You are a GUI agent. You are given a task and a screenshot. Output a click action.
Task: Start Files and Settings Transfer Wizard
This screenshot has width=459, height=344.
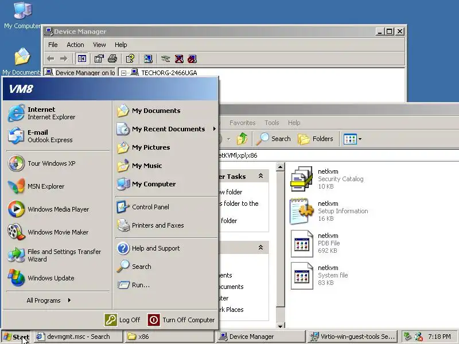[x=57, y=255]
